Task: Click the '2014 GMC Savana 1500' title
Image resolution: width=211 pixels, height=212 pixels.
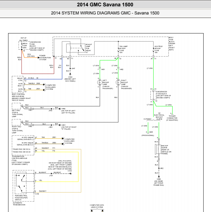Action: [105, 5]
